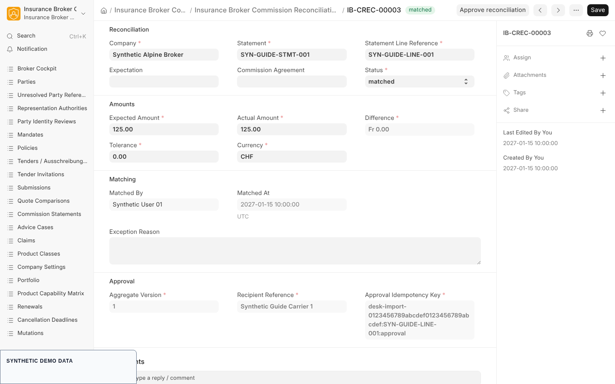
Task: Add an attachment with the plus icon
Action: tap(603, 76)
